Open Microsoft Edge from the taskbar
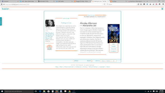This screenshot has height=93, width=165. pyautogui.click(x=40, y=91)
